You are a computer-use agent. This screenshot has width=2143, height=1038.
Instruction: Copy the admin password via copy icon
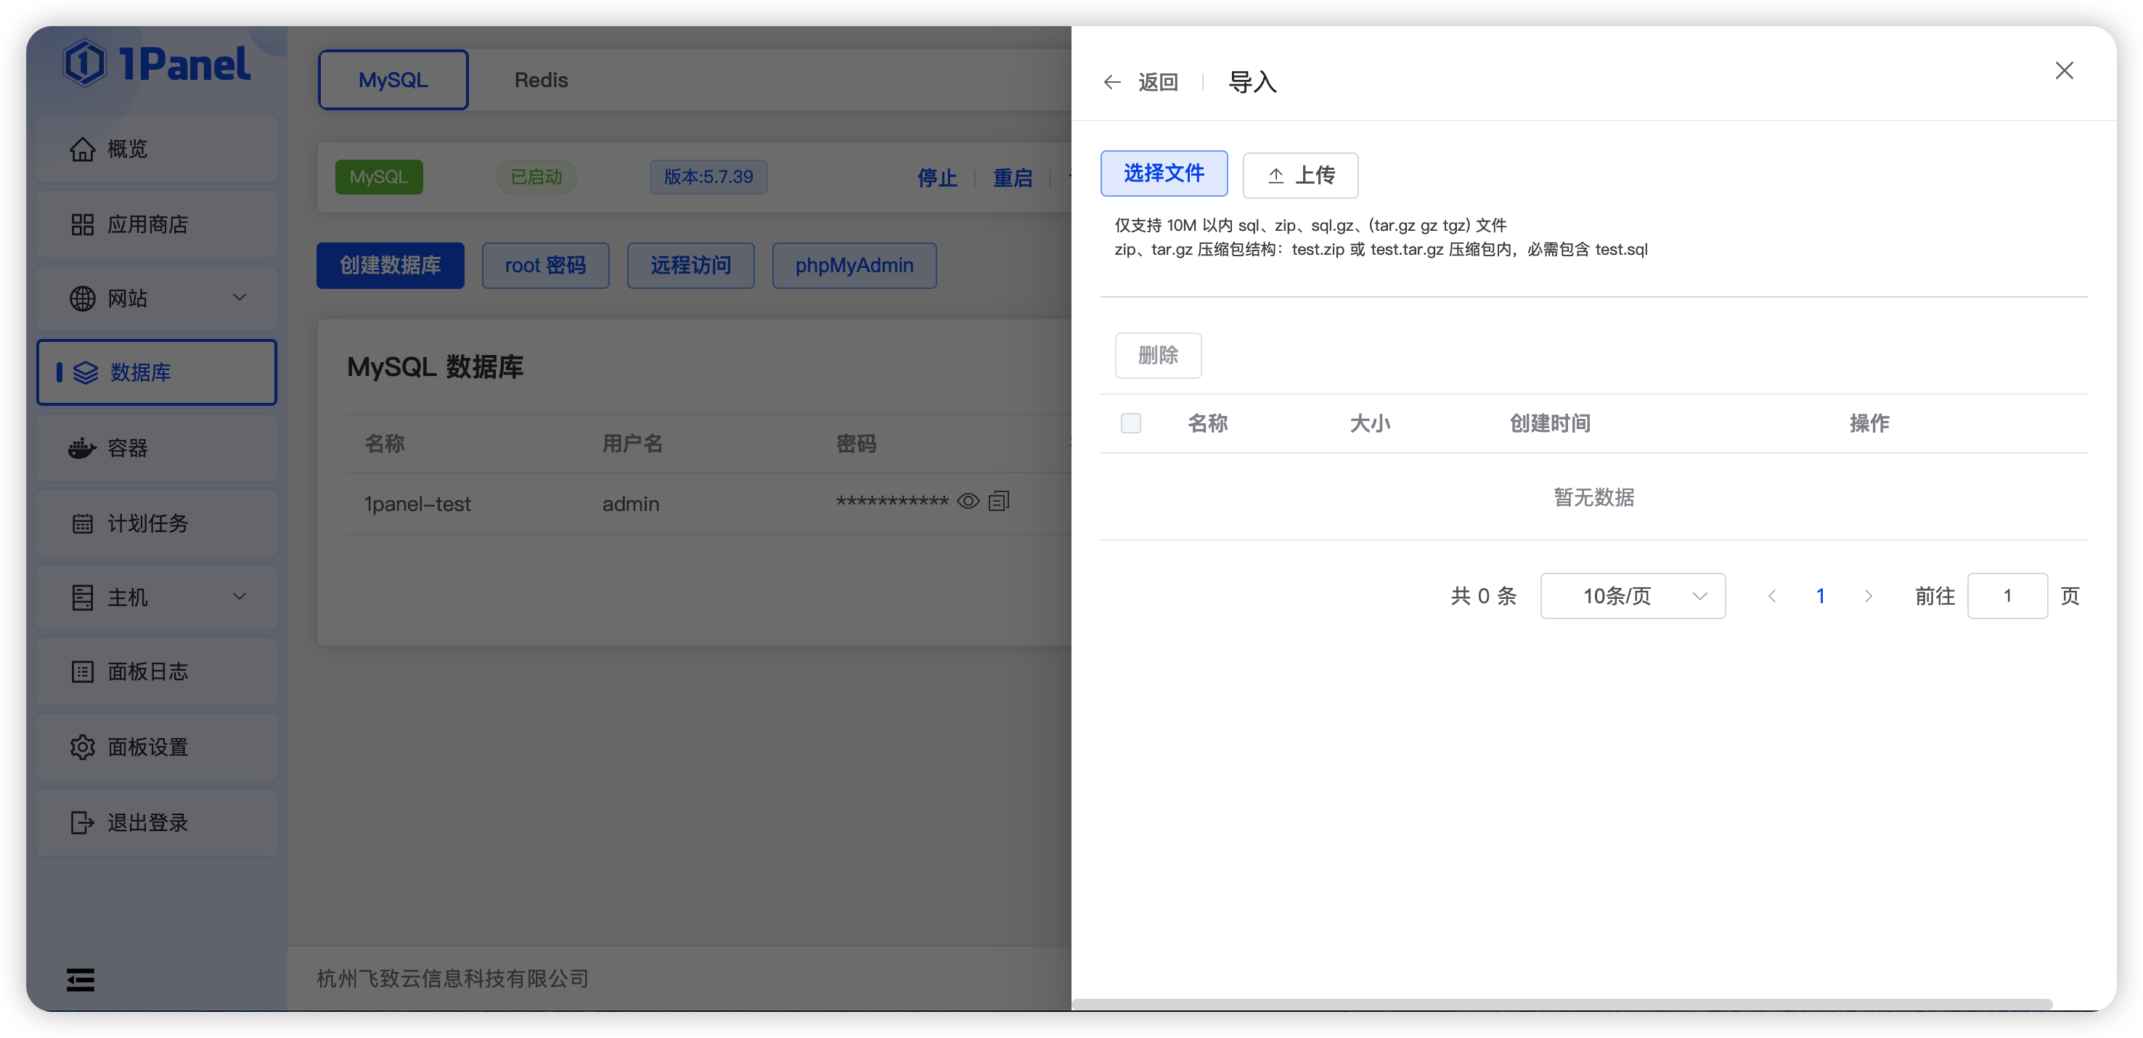(x=998, y=501)
